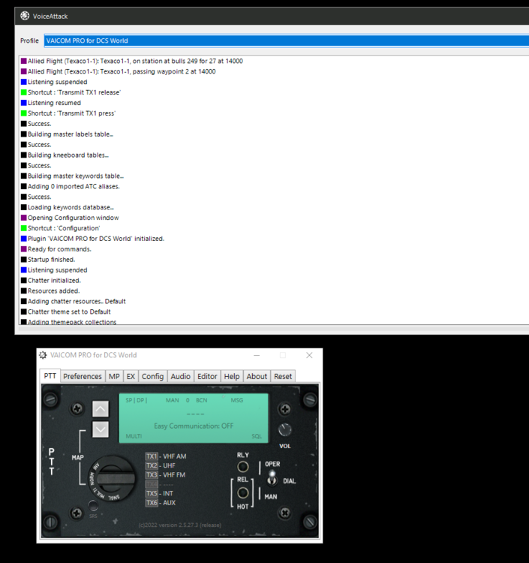Click the TX5 box beside INT
This screenshot has width=529, height=563.
point(152,493)
